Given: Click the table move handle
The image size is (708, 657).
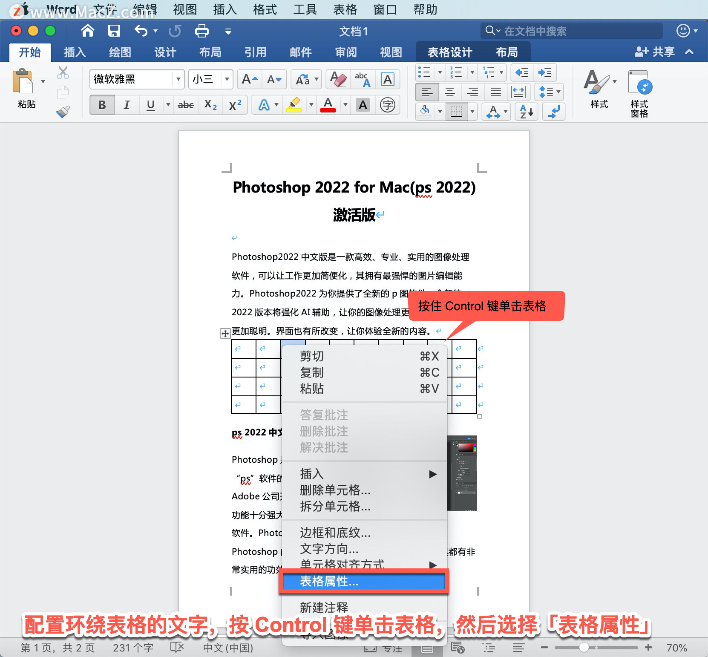Looking at the screenshot, I should tap(225, 333).
